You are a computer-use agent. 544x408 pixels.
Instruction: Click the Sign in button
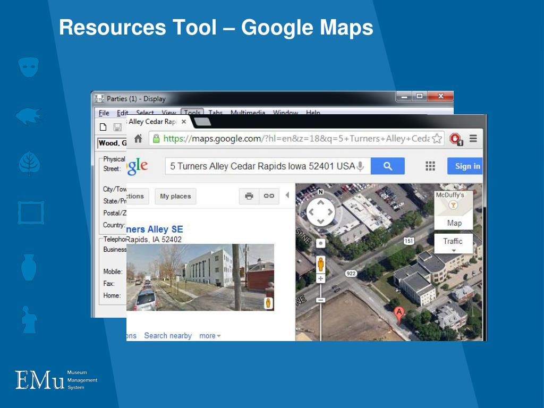tap(465, 166)
